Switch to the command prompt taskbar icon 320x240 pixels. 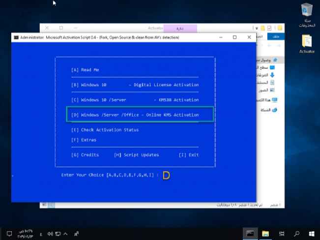coord(250,233)
